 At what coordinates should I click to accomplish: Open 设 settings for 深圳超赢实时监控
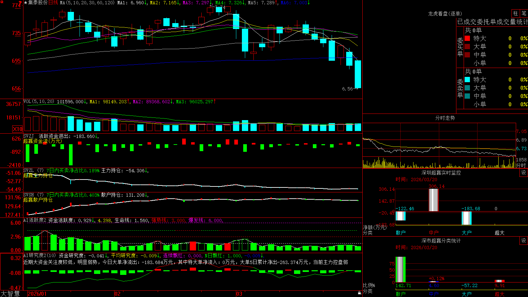[524, 173]
